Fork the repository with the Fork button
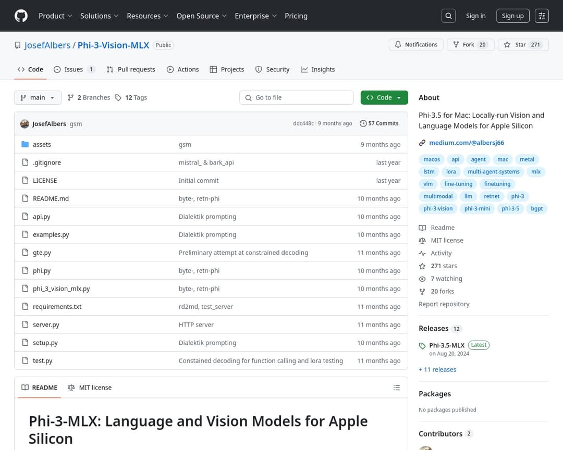The image size is (563, 450). (x=470, y=44)
